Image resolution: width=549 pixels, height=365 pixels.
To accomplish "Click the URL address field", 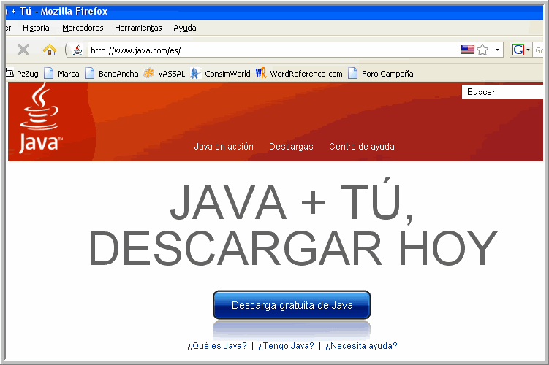I will pos(270,50).
